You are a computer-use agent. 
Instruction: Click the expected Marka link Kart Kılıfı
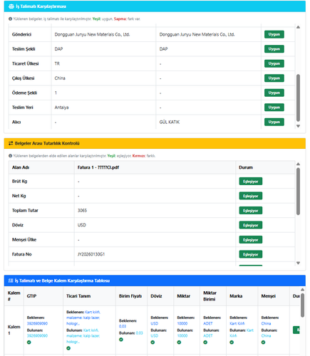point(237,323)
